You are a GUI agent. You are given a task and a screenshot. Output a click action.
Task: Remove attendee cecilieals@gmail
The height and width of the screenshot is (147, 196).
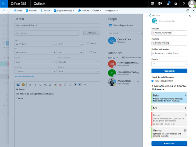138,73
